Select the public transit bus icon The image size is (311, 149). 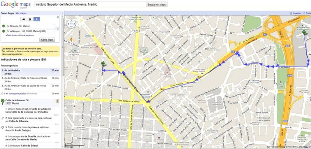click(30, 19)
